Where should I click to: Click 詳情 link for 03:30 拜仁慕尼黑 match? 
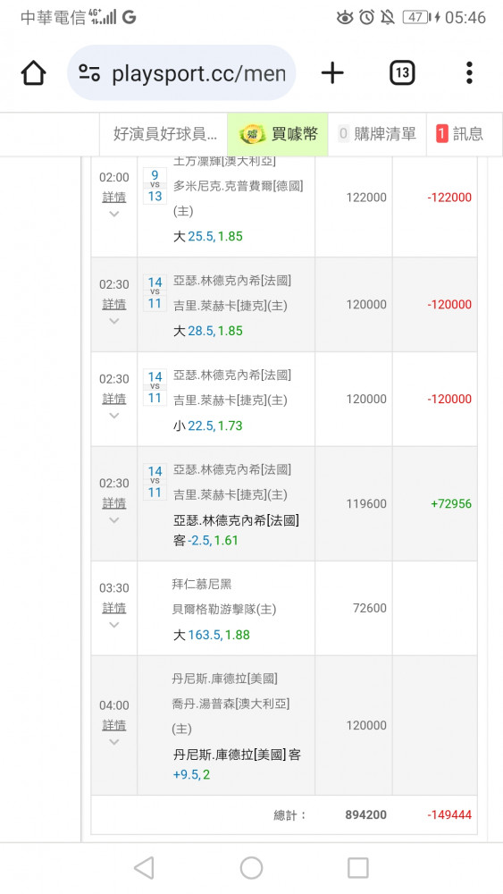pyautogui.click(x=114, y=608)
